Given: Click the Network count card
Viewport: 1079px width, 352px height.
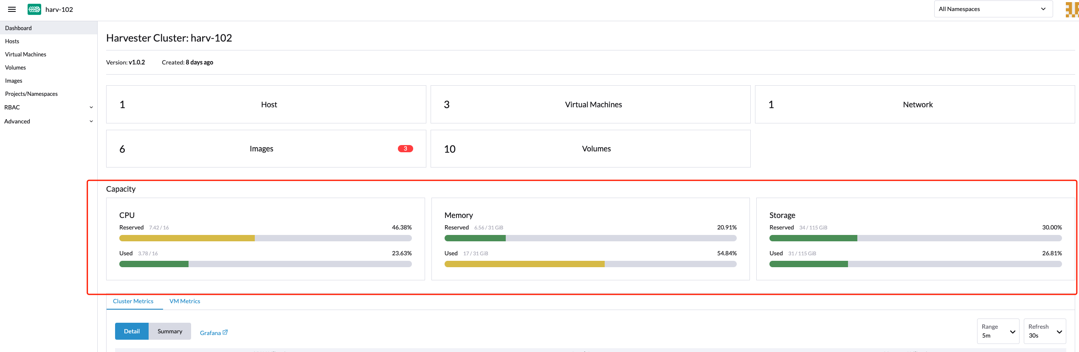Looking at the screenshot, I should pos(915,104).
